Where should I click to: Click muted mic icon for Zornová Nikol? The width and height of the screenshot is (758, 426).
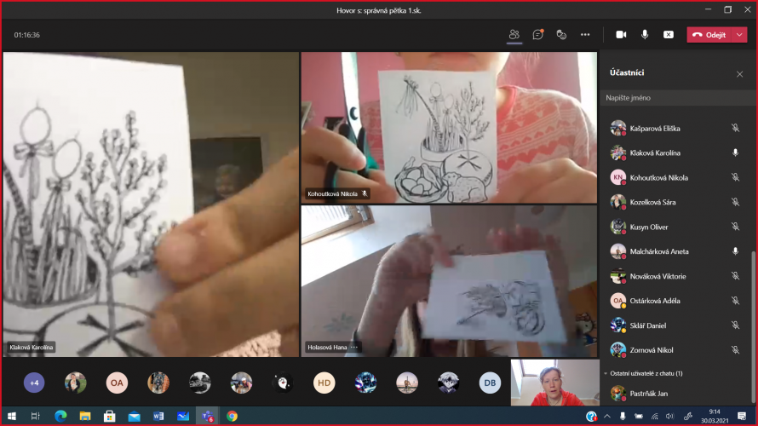[735, 350]
